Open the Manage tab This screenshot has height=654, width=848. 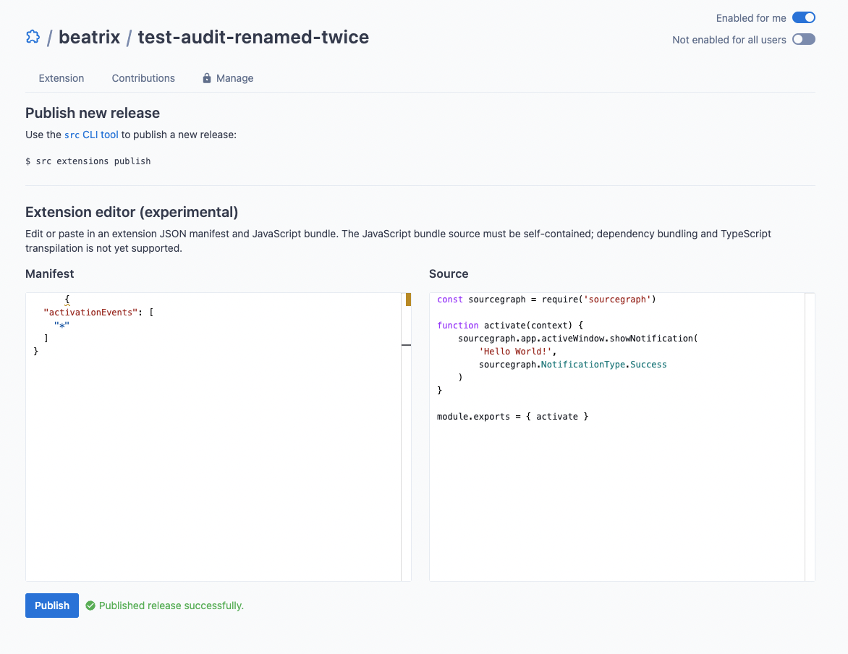point(228,78)
